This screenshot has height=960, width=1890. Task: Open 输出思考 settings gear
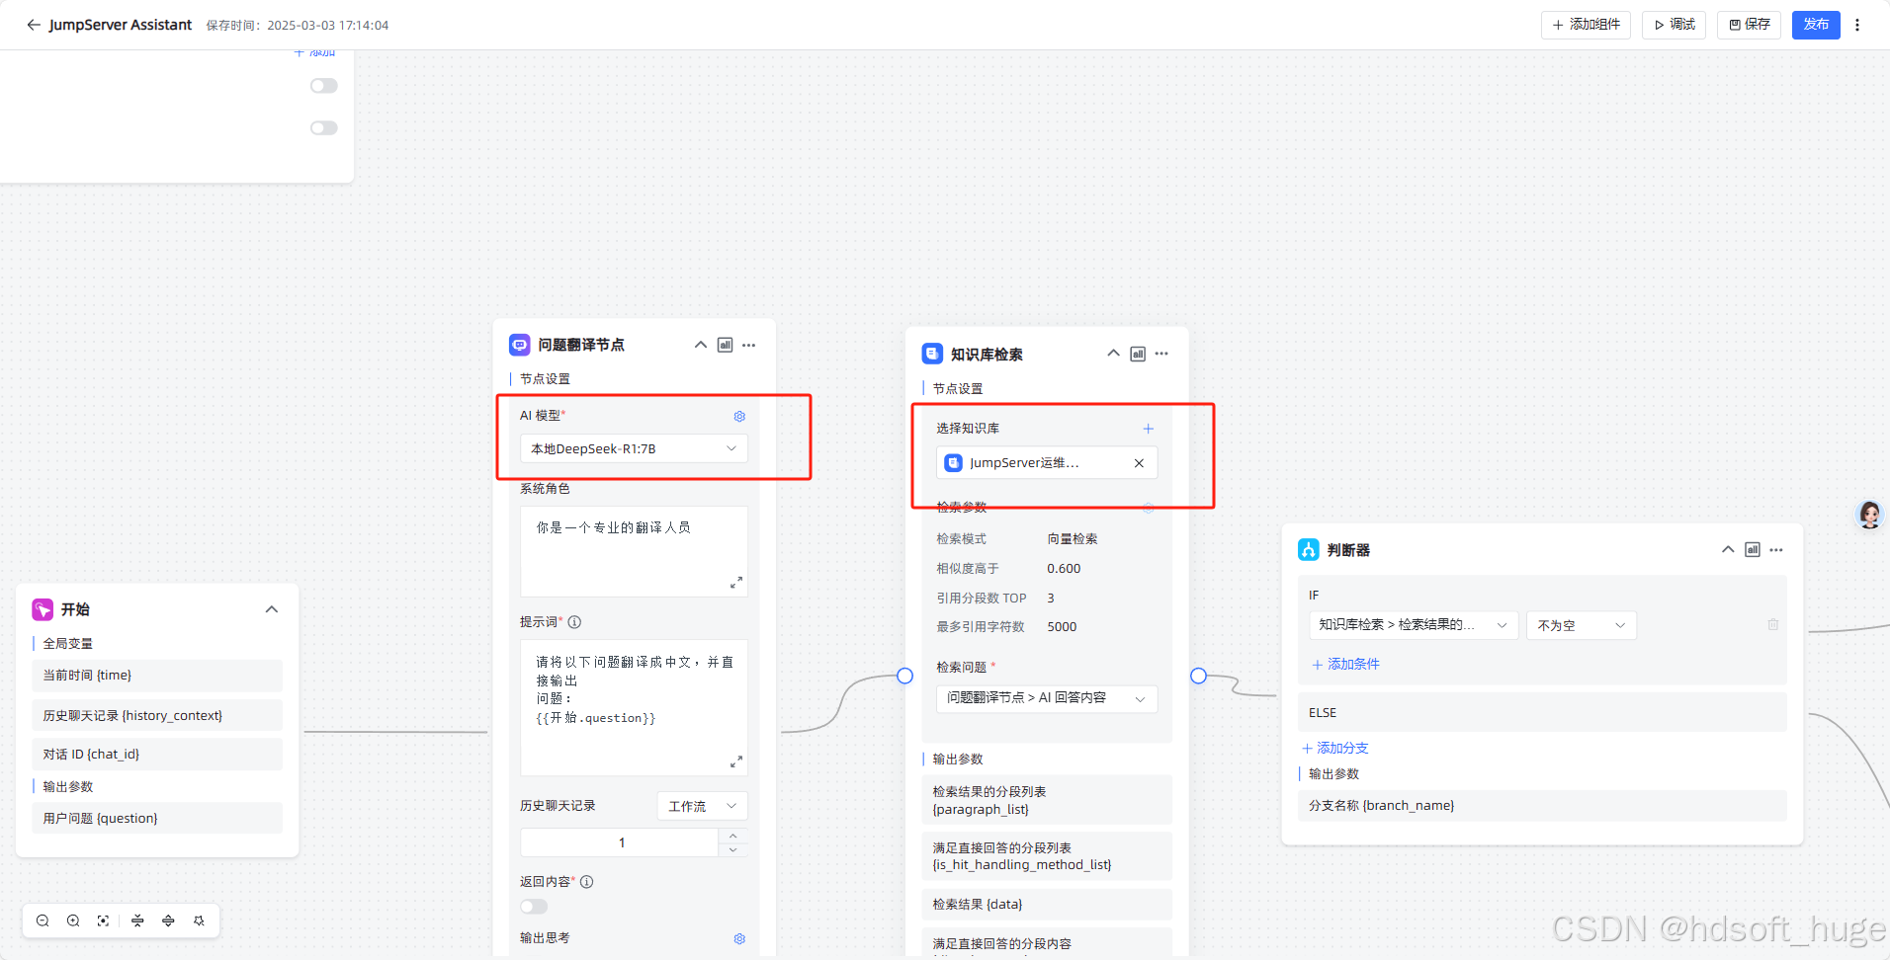coord(739,939)
